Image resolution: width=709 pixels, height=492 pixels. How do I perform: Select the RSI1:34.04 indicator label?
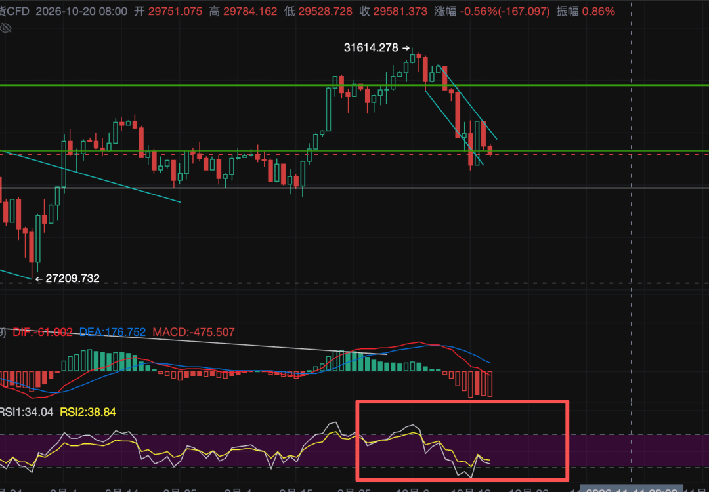click(x=27, y=412)
